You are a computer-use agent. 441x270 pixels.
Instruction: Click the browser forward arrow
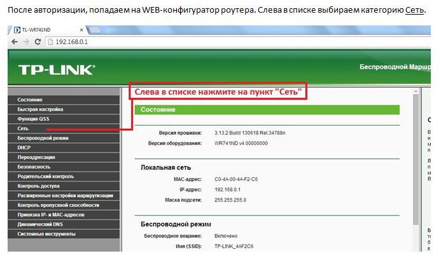click(27, 41)
